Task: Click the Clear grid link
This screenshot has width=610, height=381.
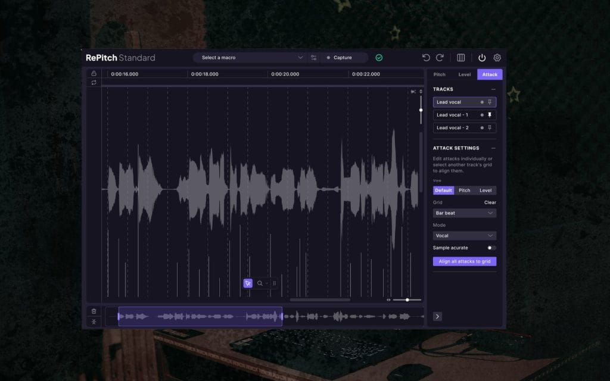Action: [490, 202]
